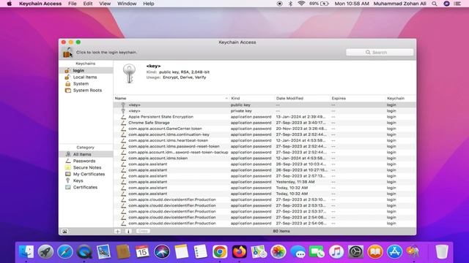Select the Chrome Safe Storage row
Viewport: 469px width, 263px height.
click(265, 123)
